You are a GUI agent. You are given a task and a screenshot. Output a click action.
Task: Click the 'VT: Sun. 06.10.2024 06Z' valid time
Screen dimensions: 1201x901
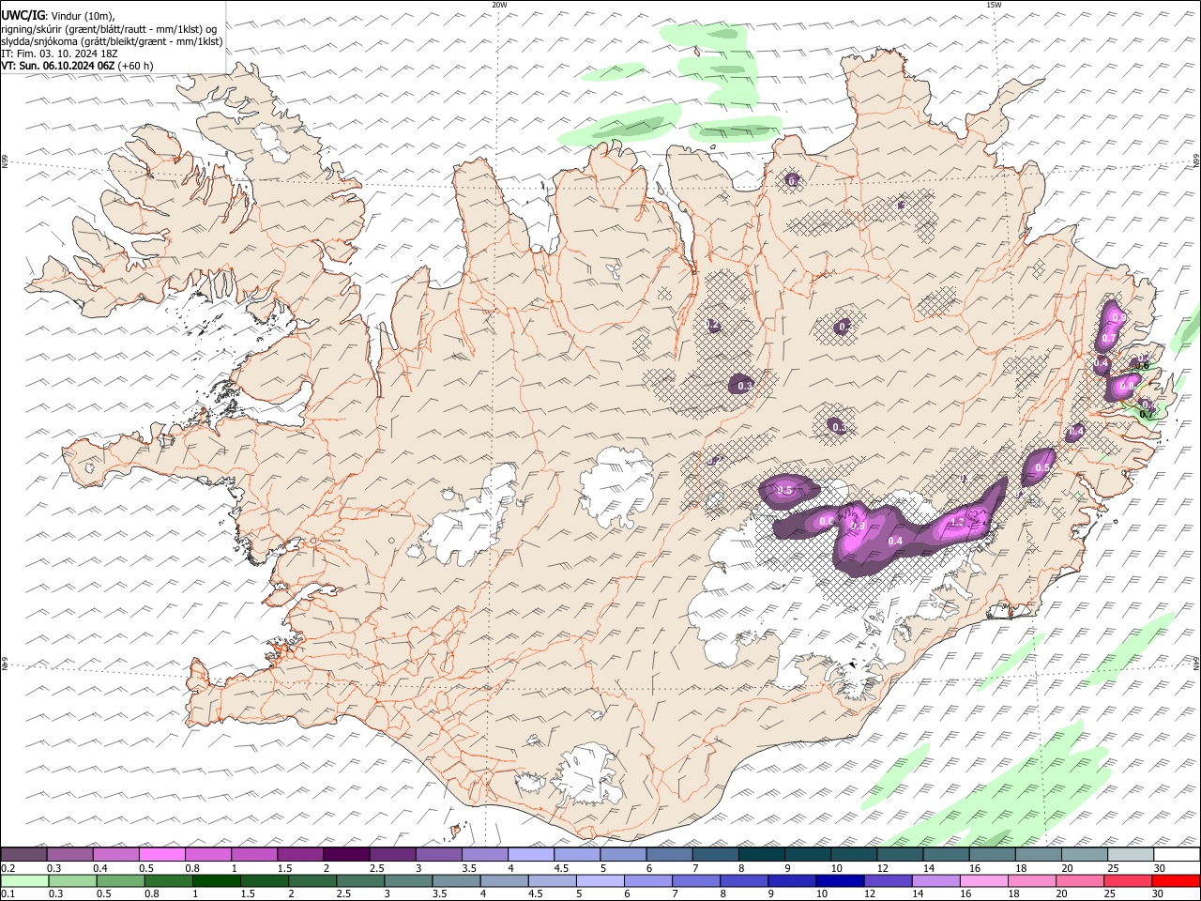(58, 66)
